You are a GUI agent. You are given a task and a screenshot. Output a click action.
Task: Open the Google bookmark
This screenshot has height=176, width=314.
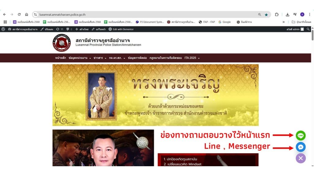(224, 22)
